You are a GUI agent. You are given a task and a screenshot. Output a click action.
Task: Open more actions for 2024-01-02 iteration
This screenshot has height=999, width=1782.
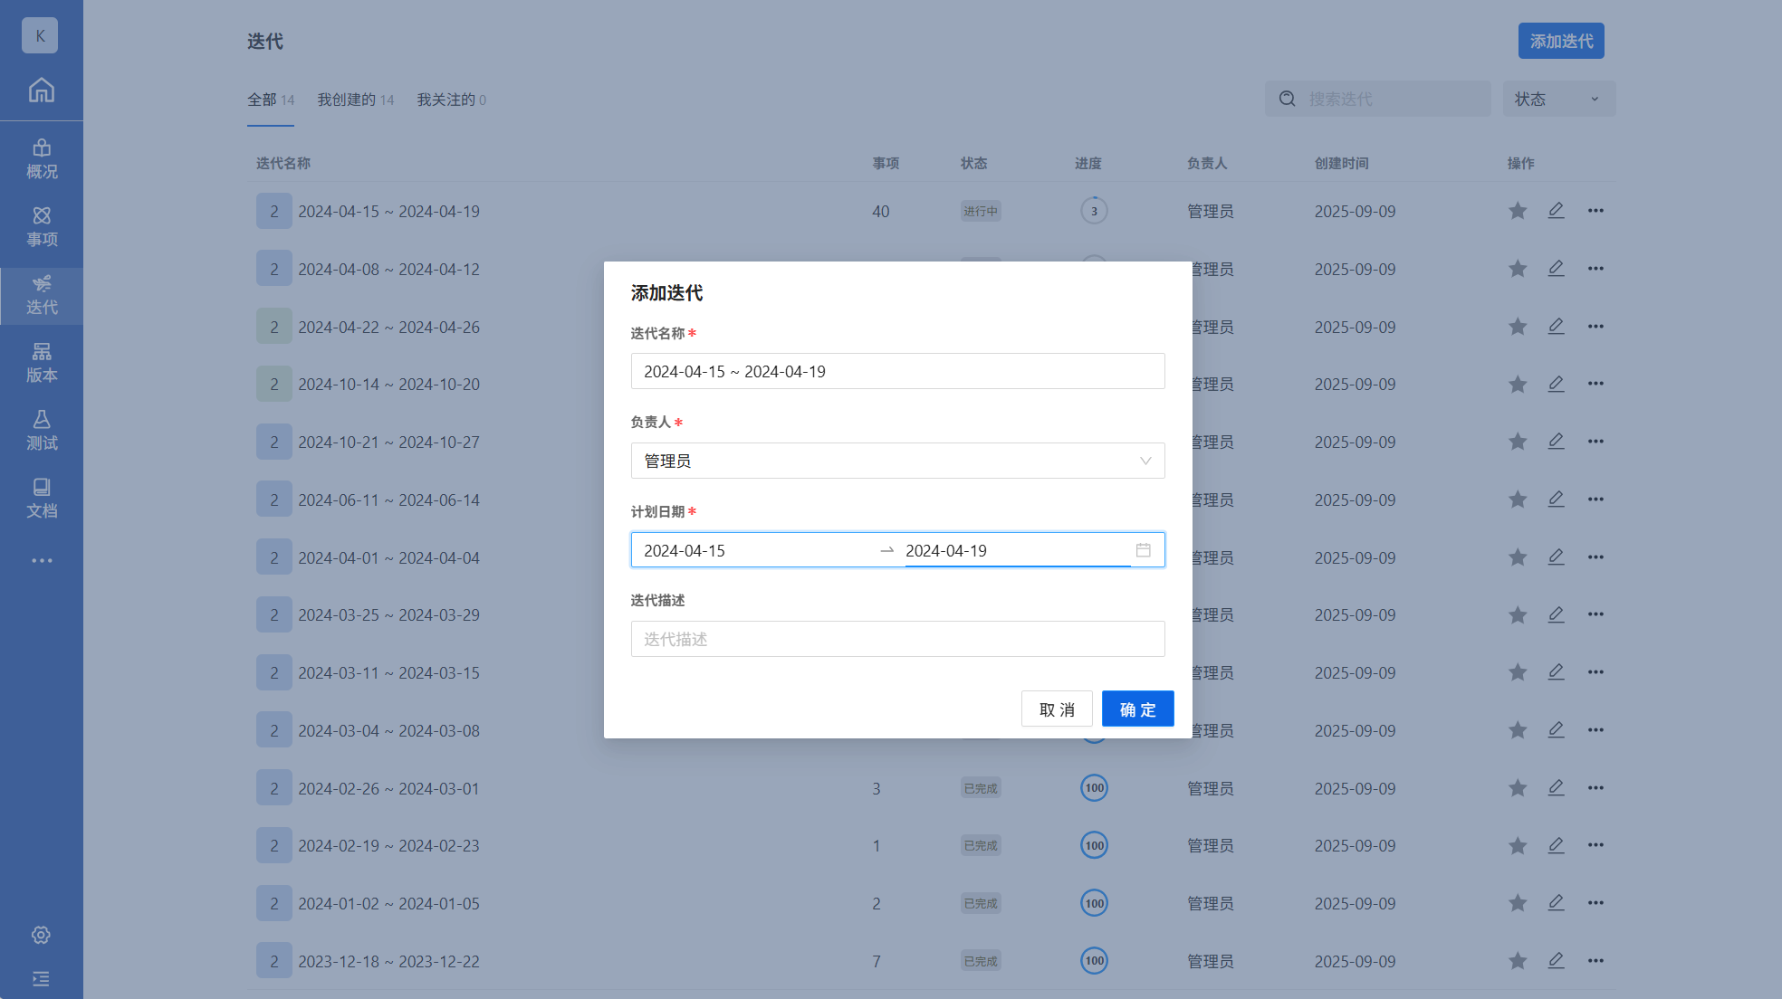[x=1595, y=903]
